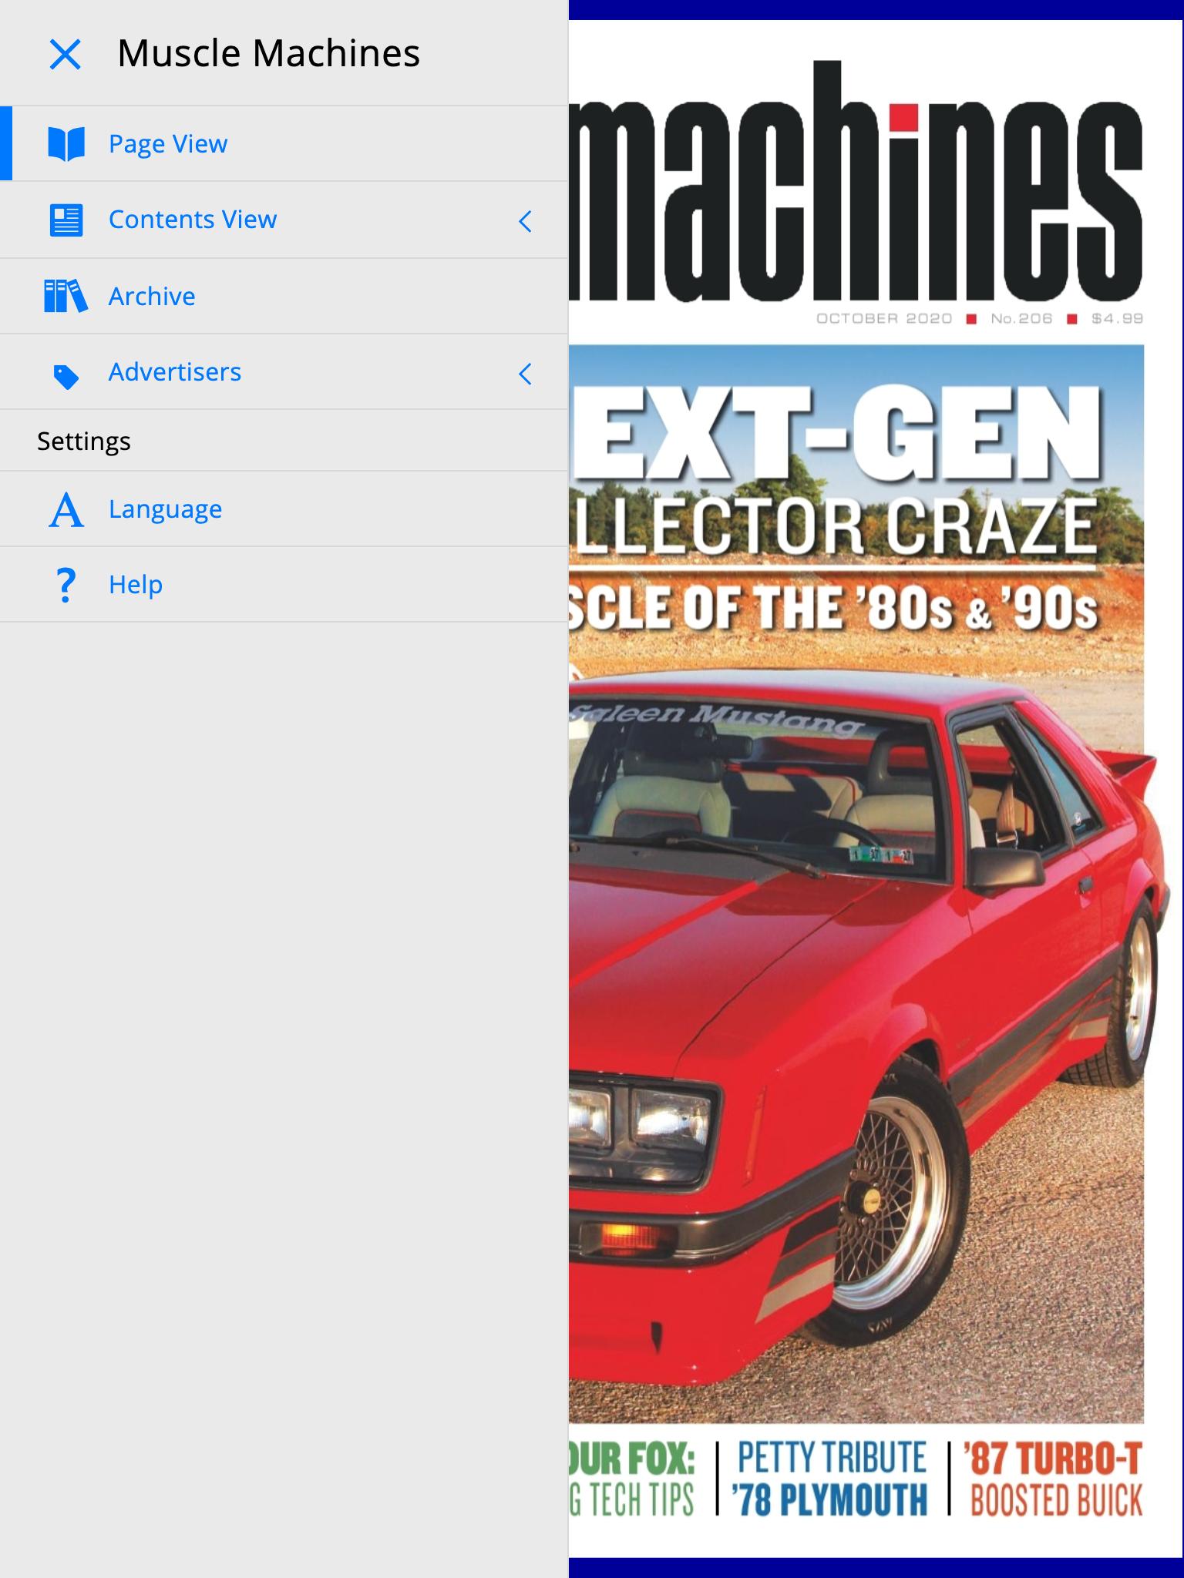Viewport: 1184px width, 1578px height.
Task: Click the Settings section header
Action: click(84, 442)
